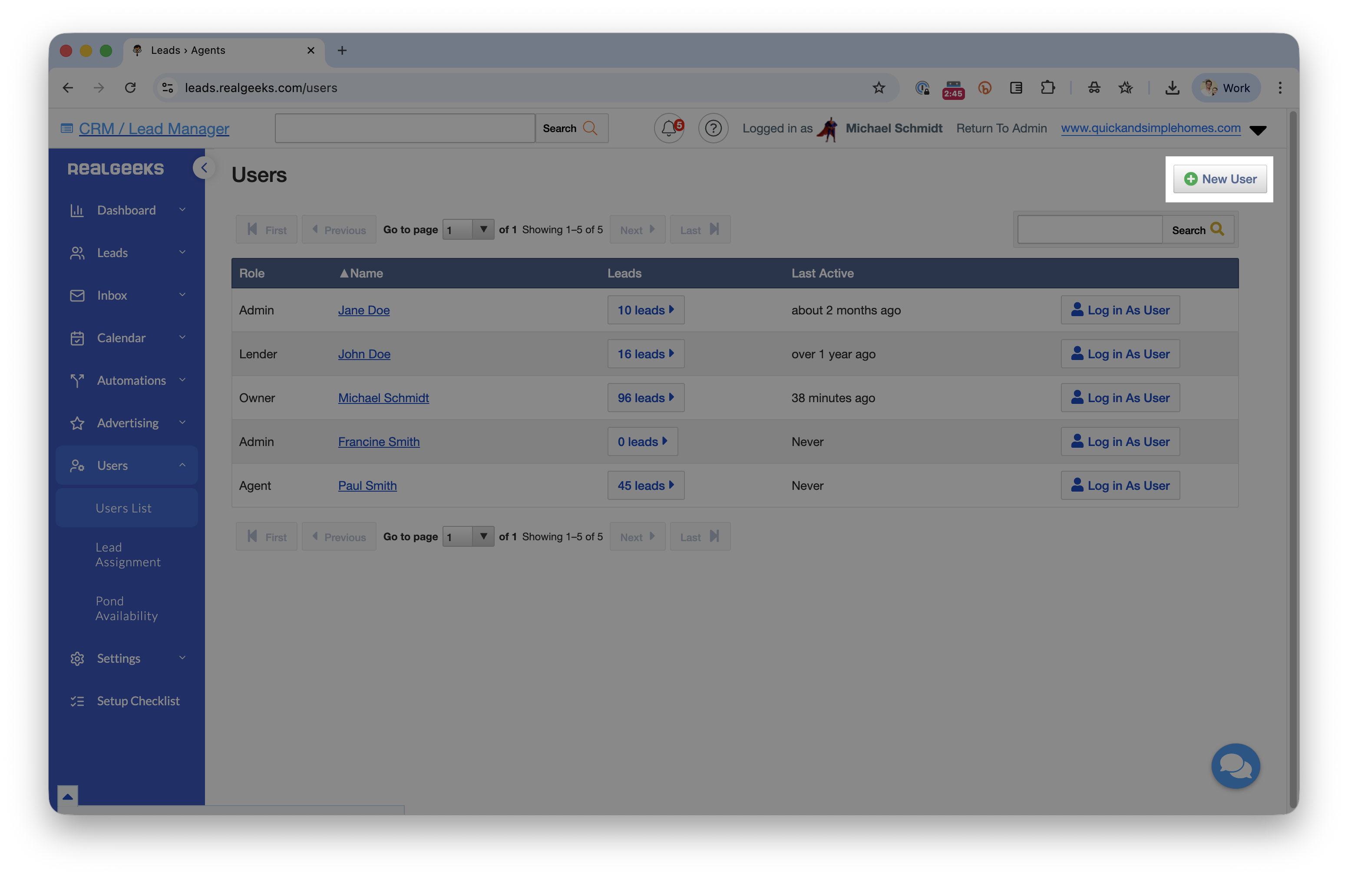Open the live chat bubble

pos(1235,766)
